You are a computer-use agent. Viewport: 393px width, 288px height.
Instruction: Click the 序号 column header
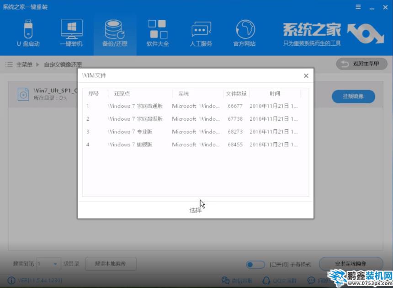(x=94, y=94)
